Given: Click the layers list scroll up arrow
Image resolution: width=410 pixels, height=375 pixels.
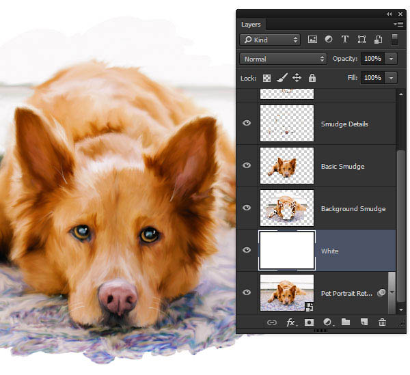Looking at the screenshot, I should tap(401, 94).
